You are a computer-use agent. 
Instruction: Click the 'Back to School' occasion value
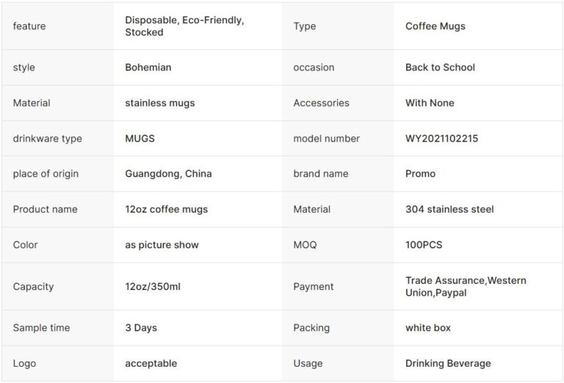(440, 68)
